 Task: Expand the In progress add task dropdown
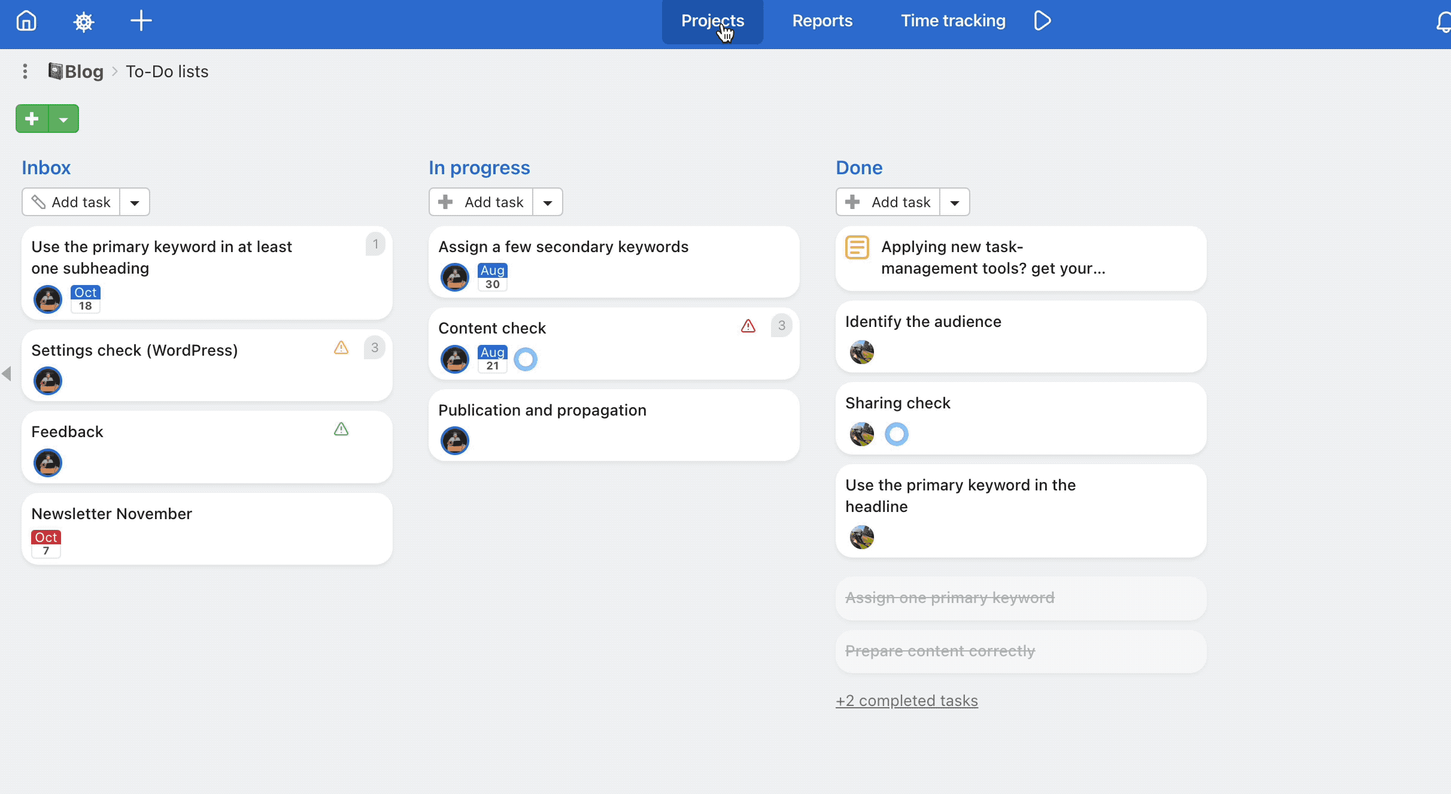547,201
